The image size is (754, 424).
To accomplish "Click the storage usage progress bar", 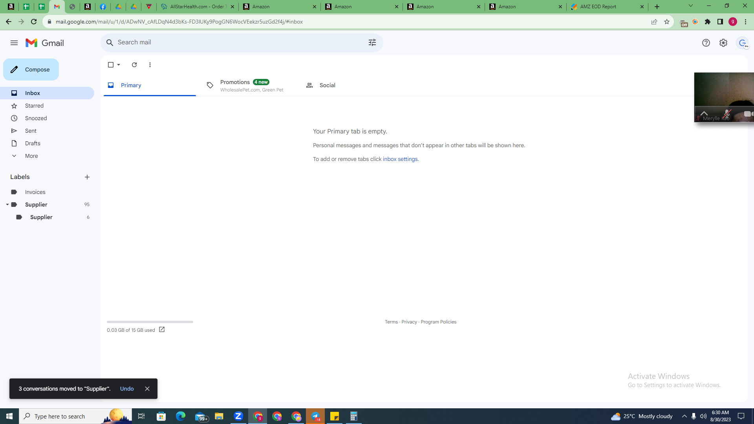I will pyautogui.click(x=150, y=322).
